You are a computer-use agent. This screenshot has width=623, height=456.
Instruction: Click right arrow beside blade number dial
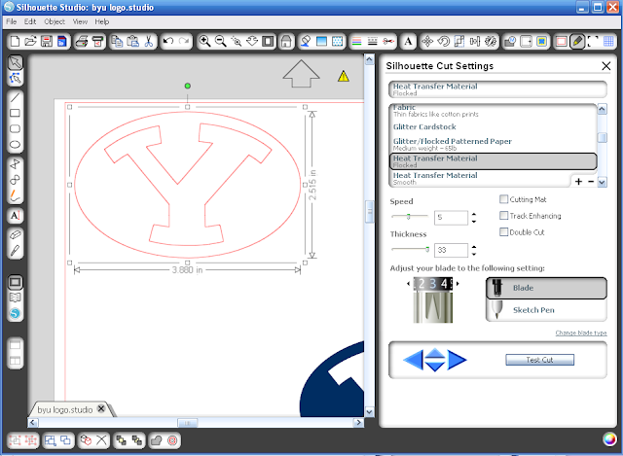coord(458,283)
